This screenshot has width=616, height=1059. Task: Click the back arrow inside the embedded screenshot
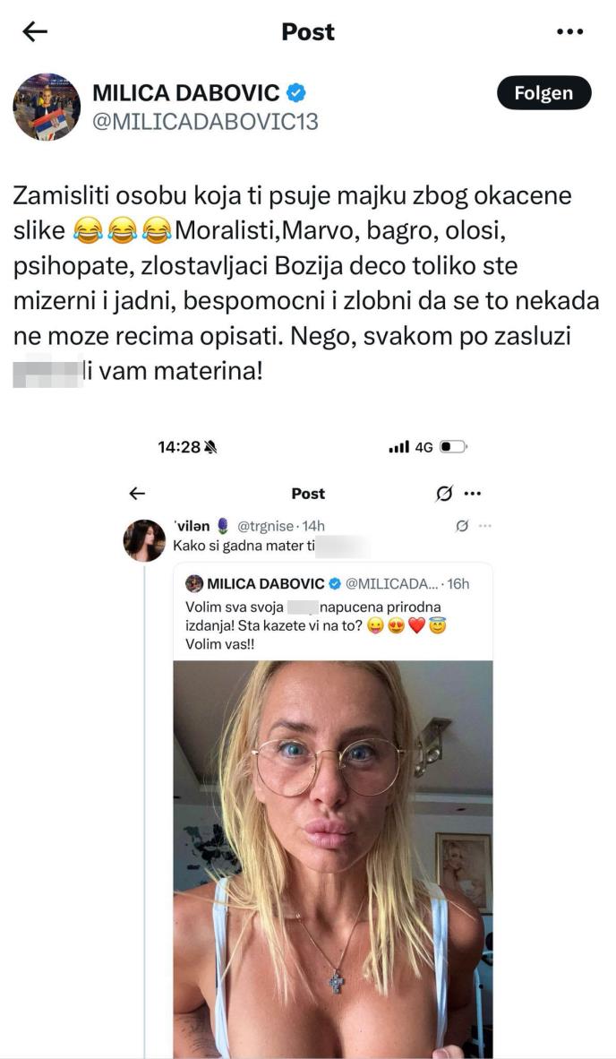click(x=137, y=494)
